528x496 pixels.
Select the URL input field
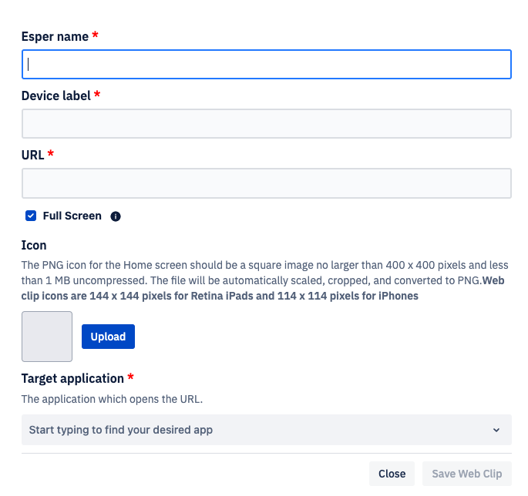pos(267,183)
